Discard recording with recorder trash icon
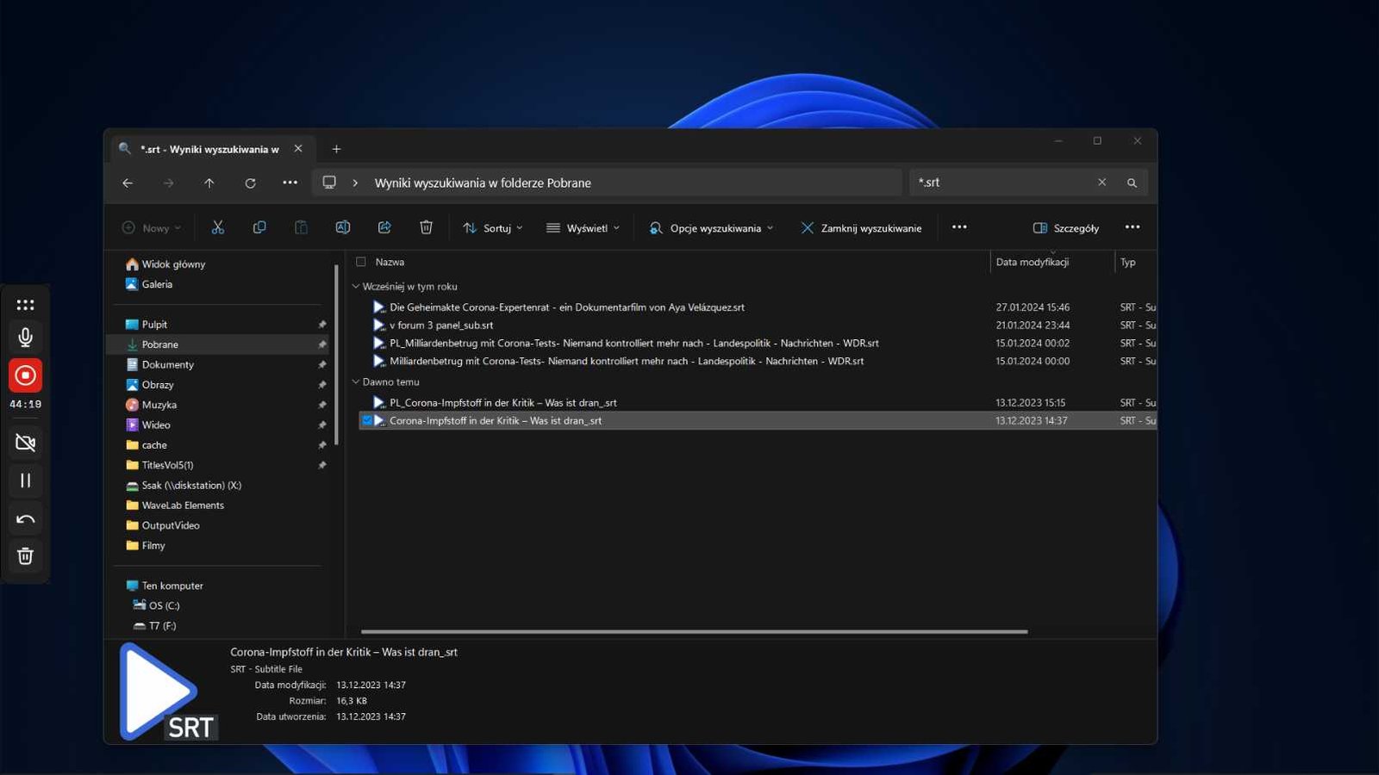Screen dimensions: 1379x775 [25, 556]
